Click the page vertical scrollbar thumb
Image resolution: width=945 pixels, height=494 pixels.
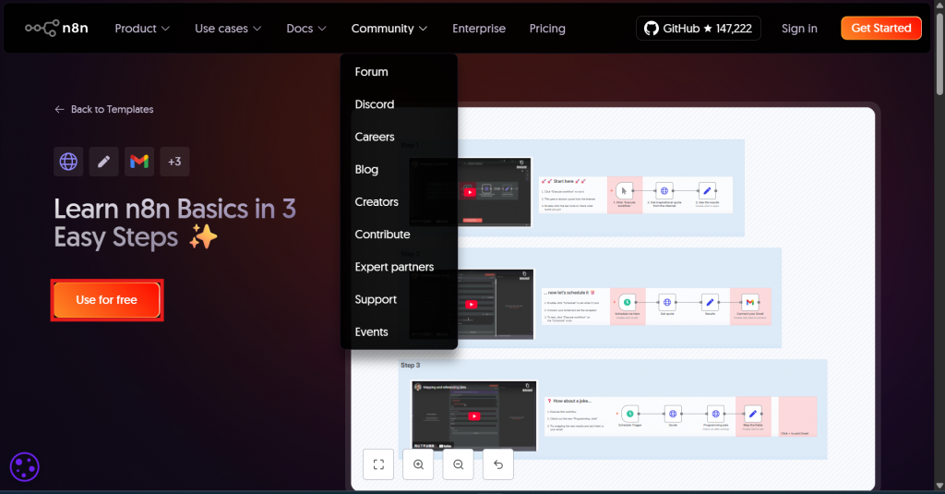click(939, 54)
